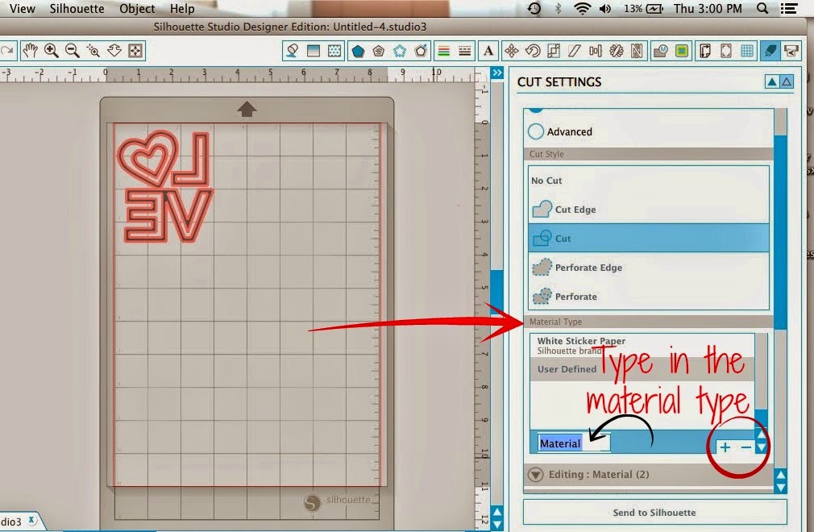814x532 pixels.
Task: Click the Fit to Page icon
Action: click(x=135, y=51)
